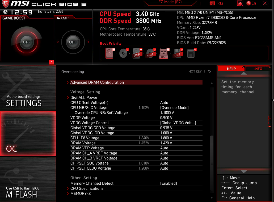Click the handle below the help text
Image resolution: width=274 pixels, height=202 pixels.
tap(244, 171)
